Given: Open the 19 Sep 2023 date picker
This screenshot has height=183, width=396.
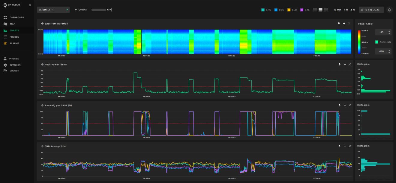Looking at the screenshot, I should click(x=372, y=10).
